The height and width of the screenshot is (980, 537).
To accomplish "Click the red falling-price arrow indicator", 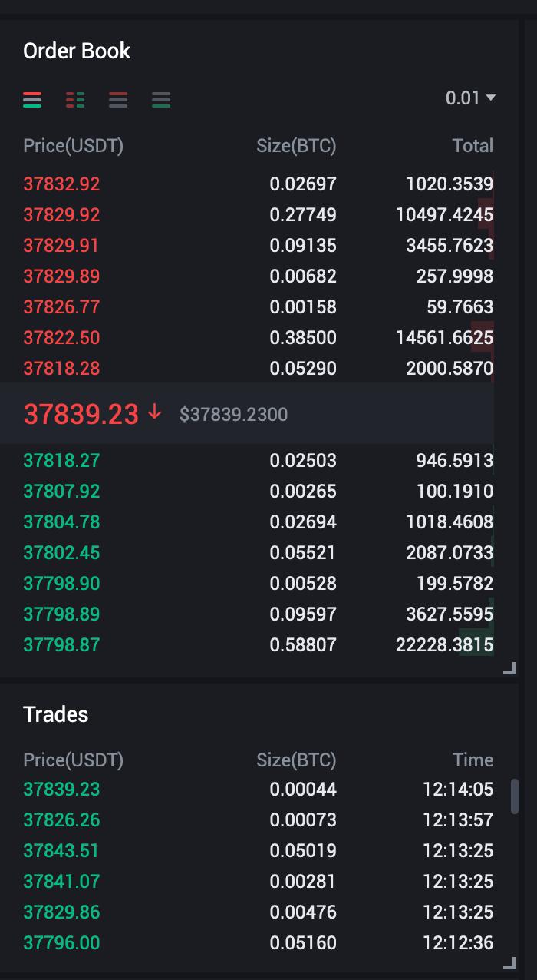I will pyautogui.click(x=154, y=412).
